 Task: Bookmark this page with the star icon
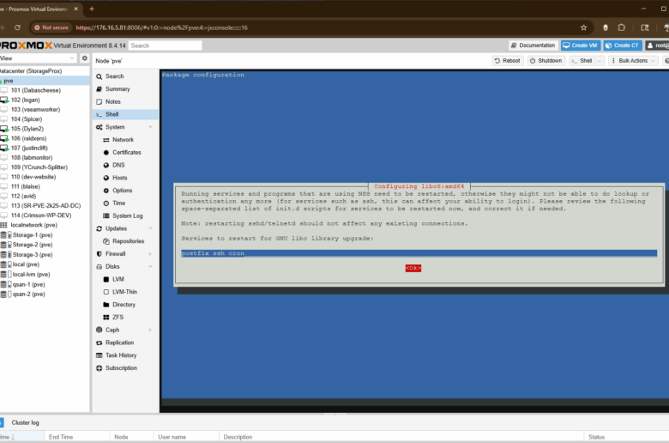[x=583, y=27]
